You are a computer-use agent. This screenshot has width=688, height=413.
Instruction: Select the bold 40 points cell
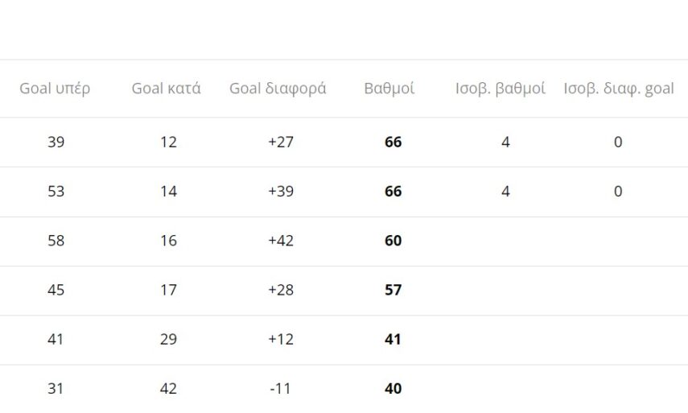tap(393, 388)
